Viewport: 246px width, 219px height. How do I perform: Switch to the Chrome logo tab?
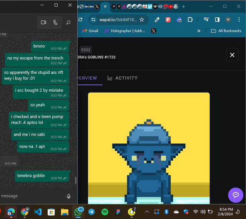tap(176, 7)
